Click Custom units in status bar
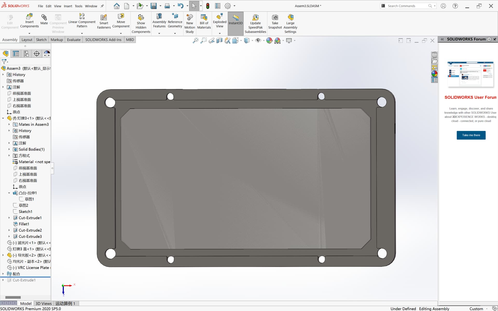498x311 pixels. (476, 309)
